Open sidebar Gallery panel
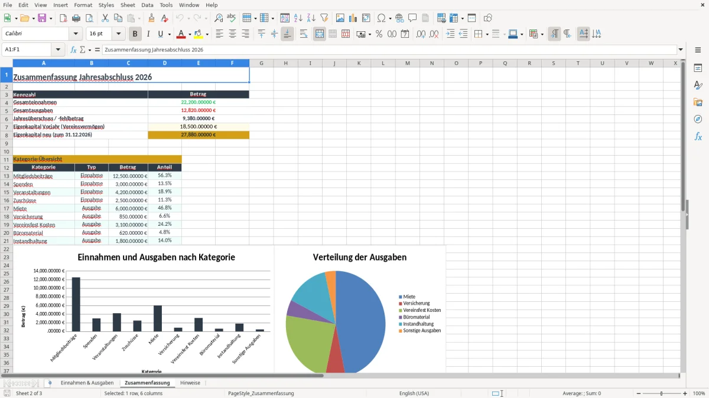The width and height of the screenshot is (709, 398). point(698,103)
